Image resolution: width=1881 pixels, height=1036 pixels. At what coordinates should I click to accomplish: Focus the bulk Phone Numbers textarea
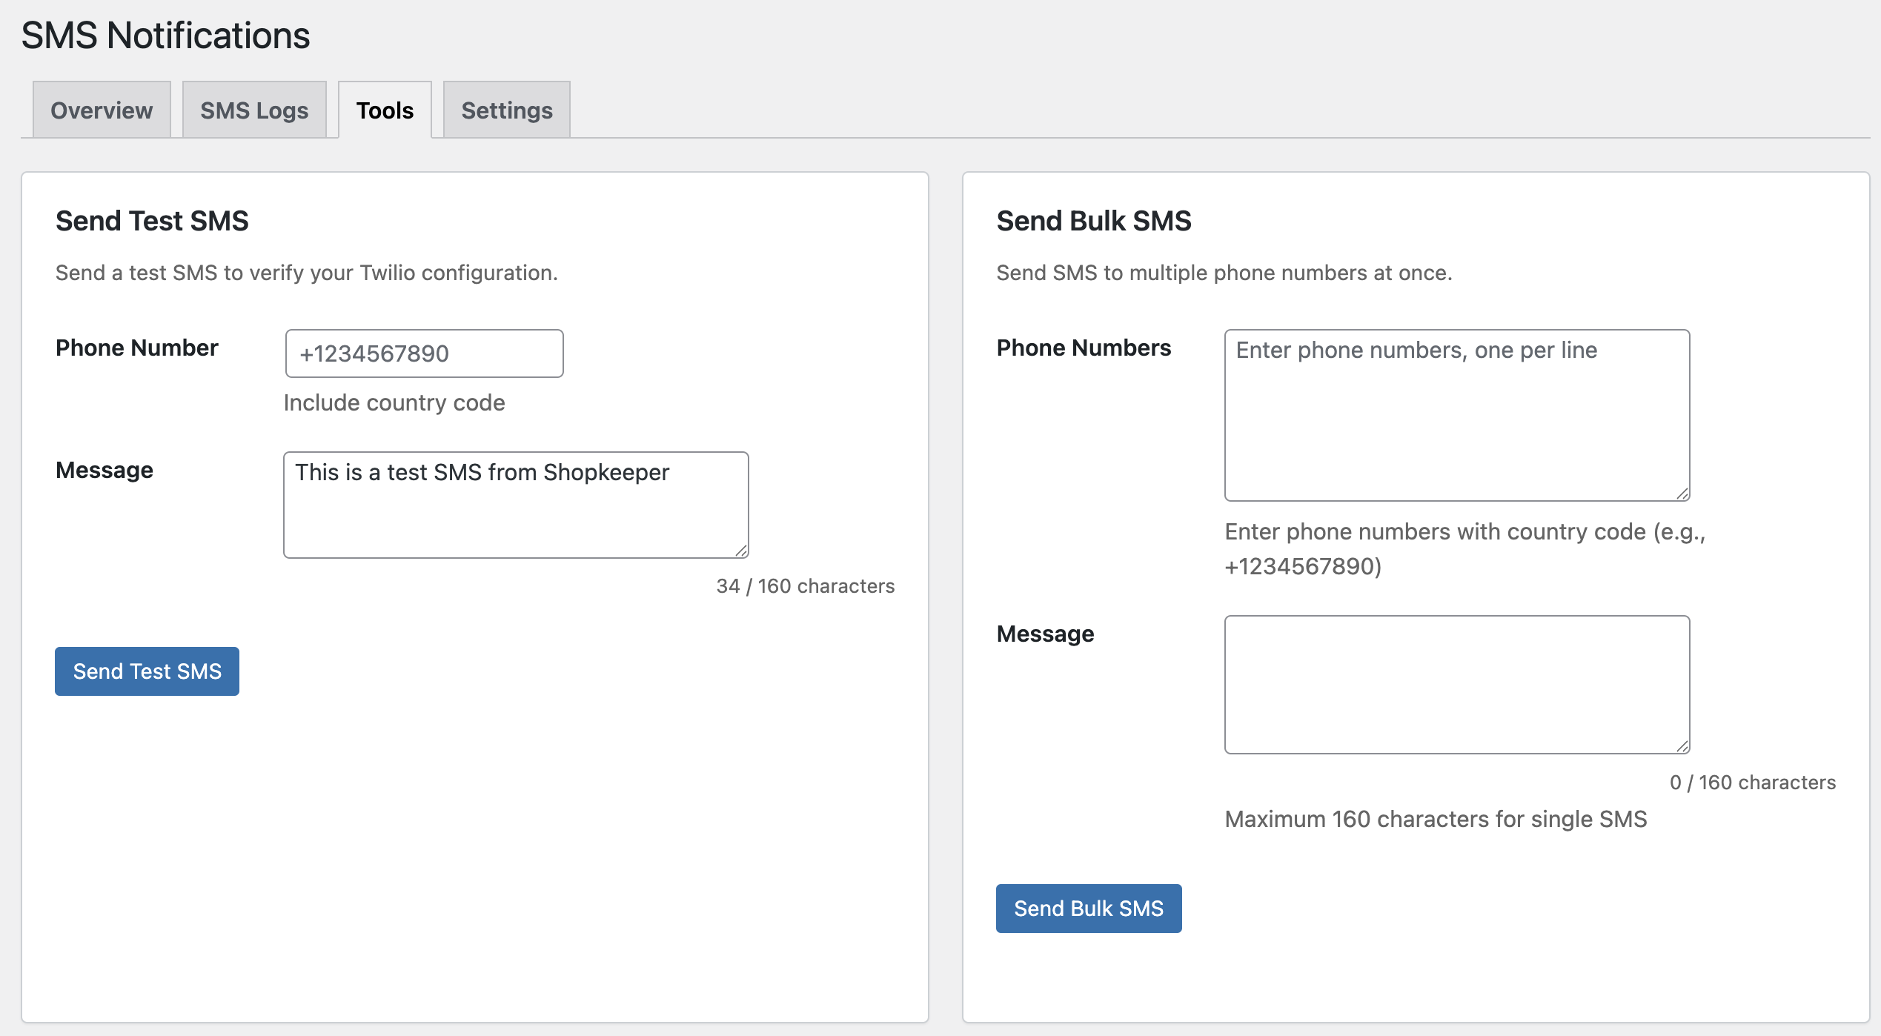1456,415
